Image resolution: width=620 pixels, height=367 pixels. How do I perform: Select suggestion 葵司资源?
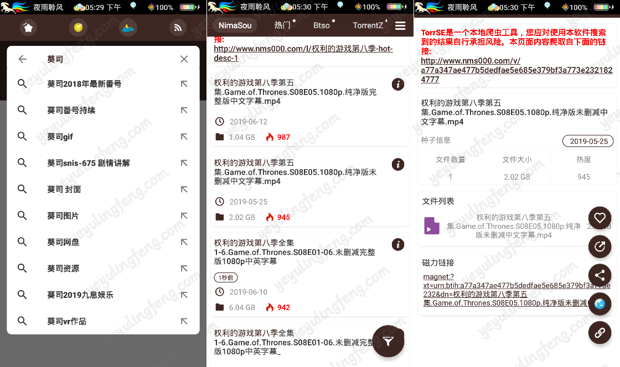point(103,269)
